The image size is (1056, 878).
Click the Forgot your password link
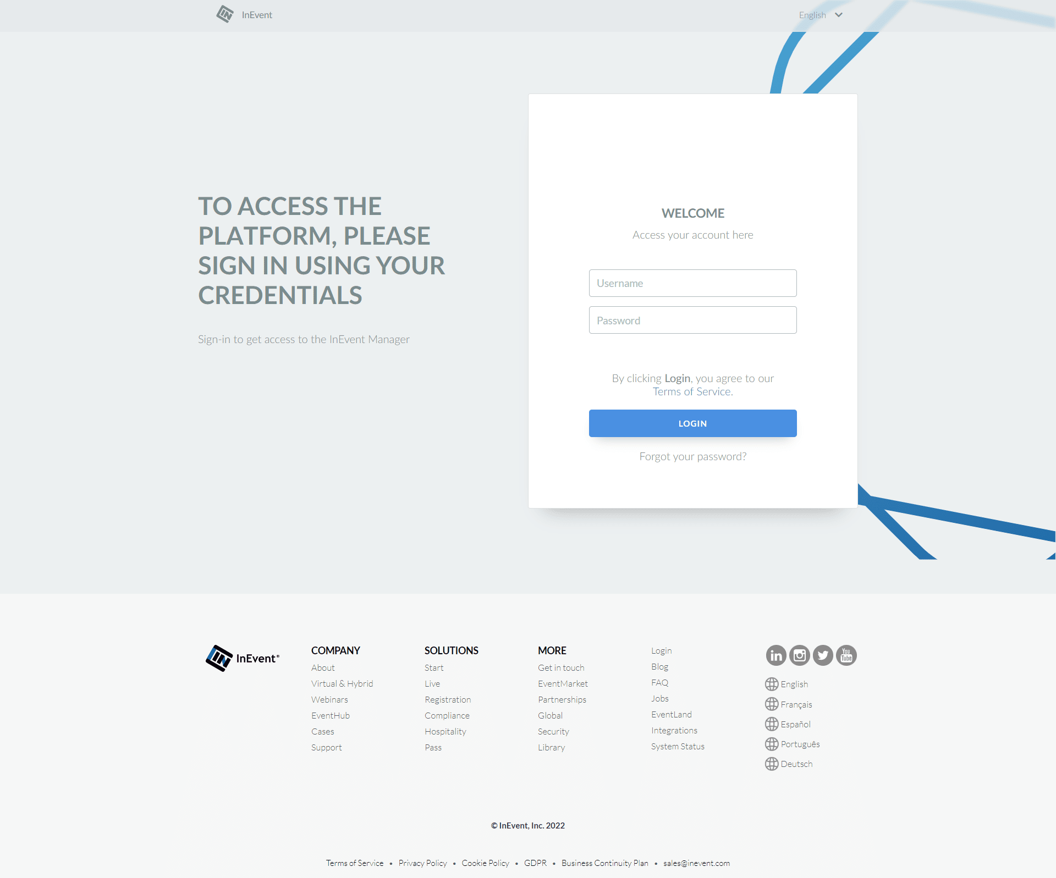(x=692, y=455)
